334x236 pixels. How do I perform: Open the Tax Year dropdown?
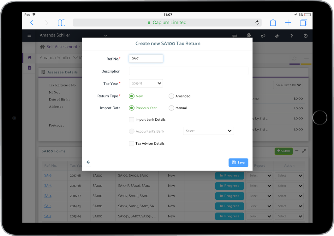[x=146, y=83]
